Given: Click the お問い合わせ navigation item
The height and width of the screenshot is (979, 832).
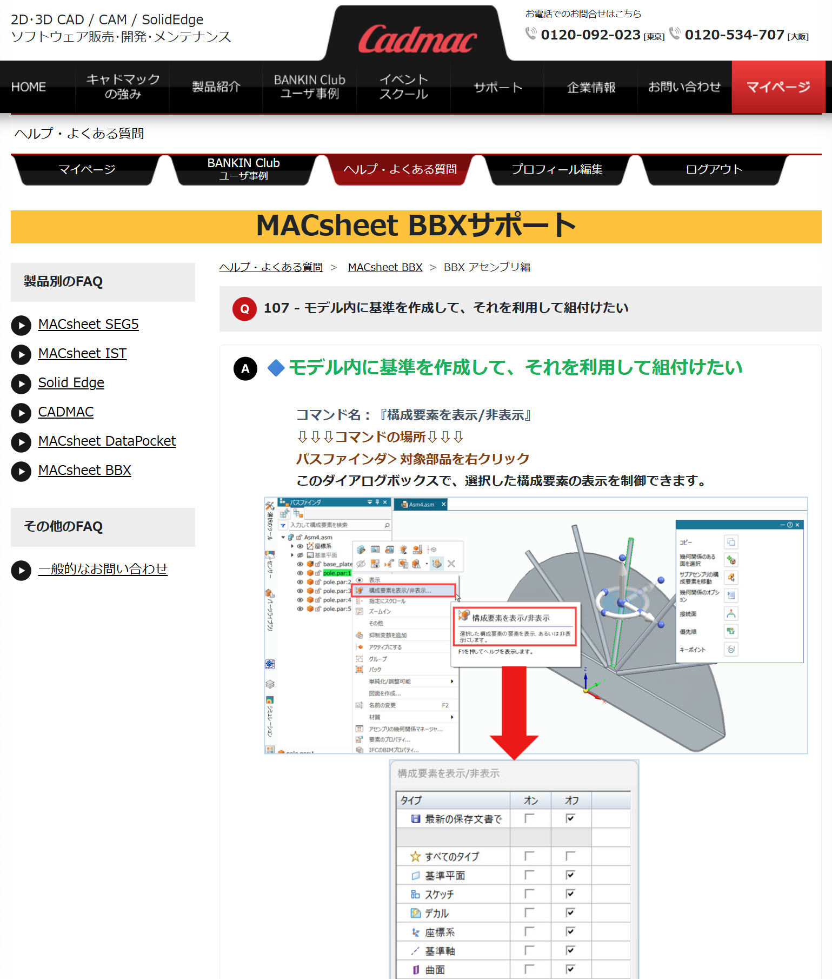Looking at the screenshot, I should (x=684, y=87).
